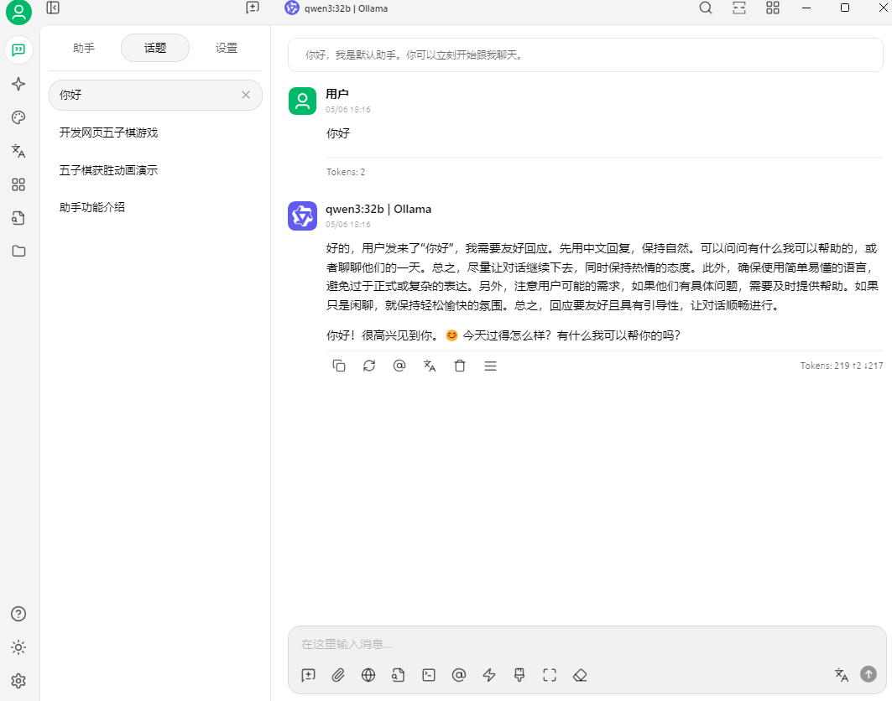The height and width of the screenshot is (701, 892).
Task: Attach a file with the paperclip icon
Action: click(338, 675)
